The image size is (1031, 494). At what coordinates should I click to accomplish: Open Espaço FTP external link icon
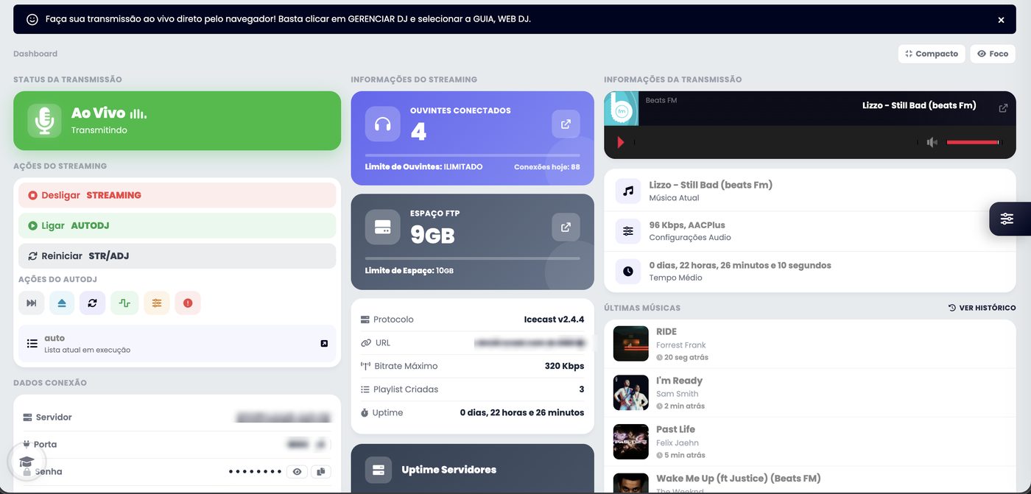566,227
